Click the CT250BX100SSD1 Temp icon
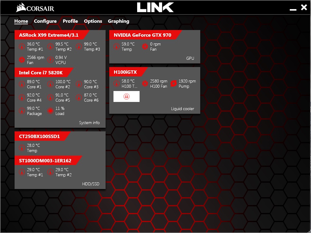This screenshot has height=233, width=311. click(22, 148)
